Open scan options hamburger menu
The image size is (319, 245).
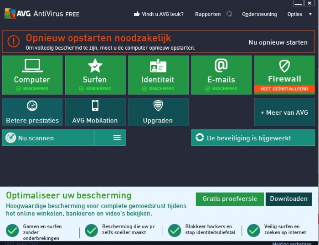[117, 138]
